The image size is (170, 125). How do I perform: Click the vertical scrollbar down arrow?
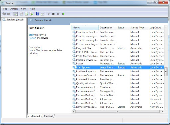[x=166, y=108]
